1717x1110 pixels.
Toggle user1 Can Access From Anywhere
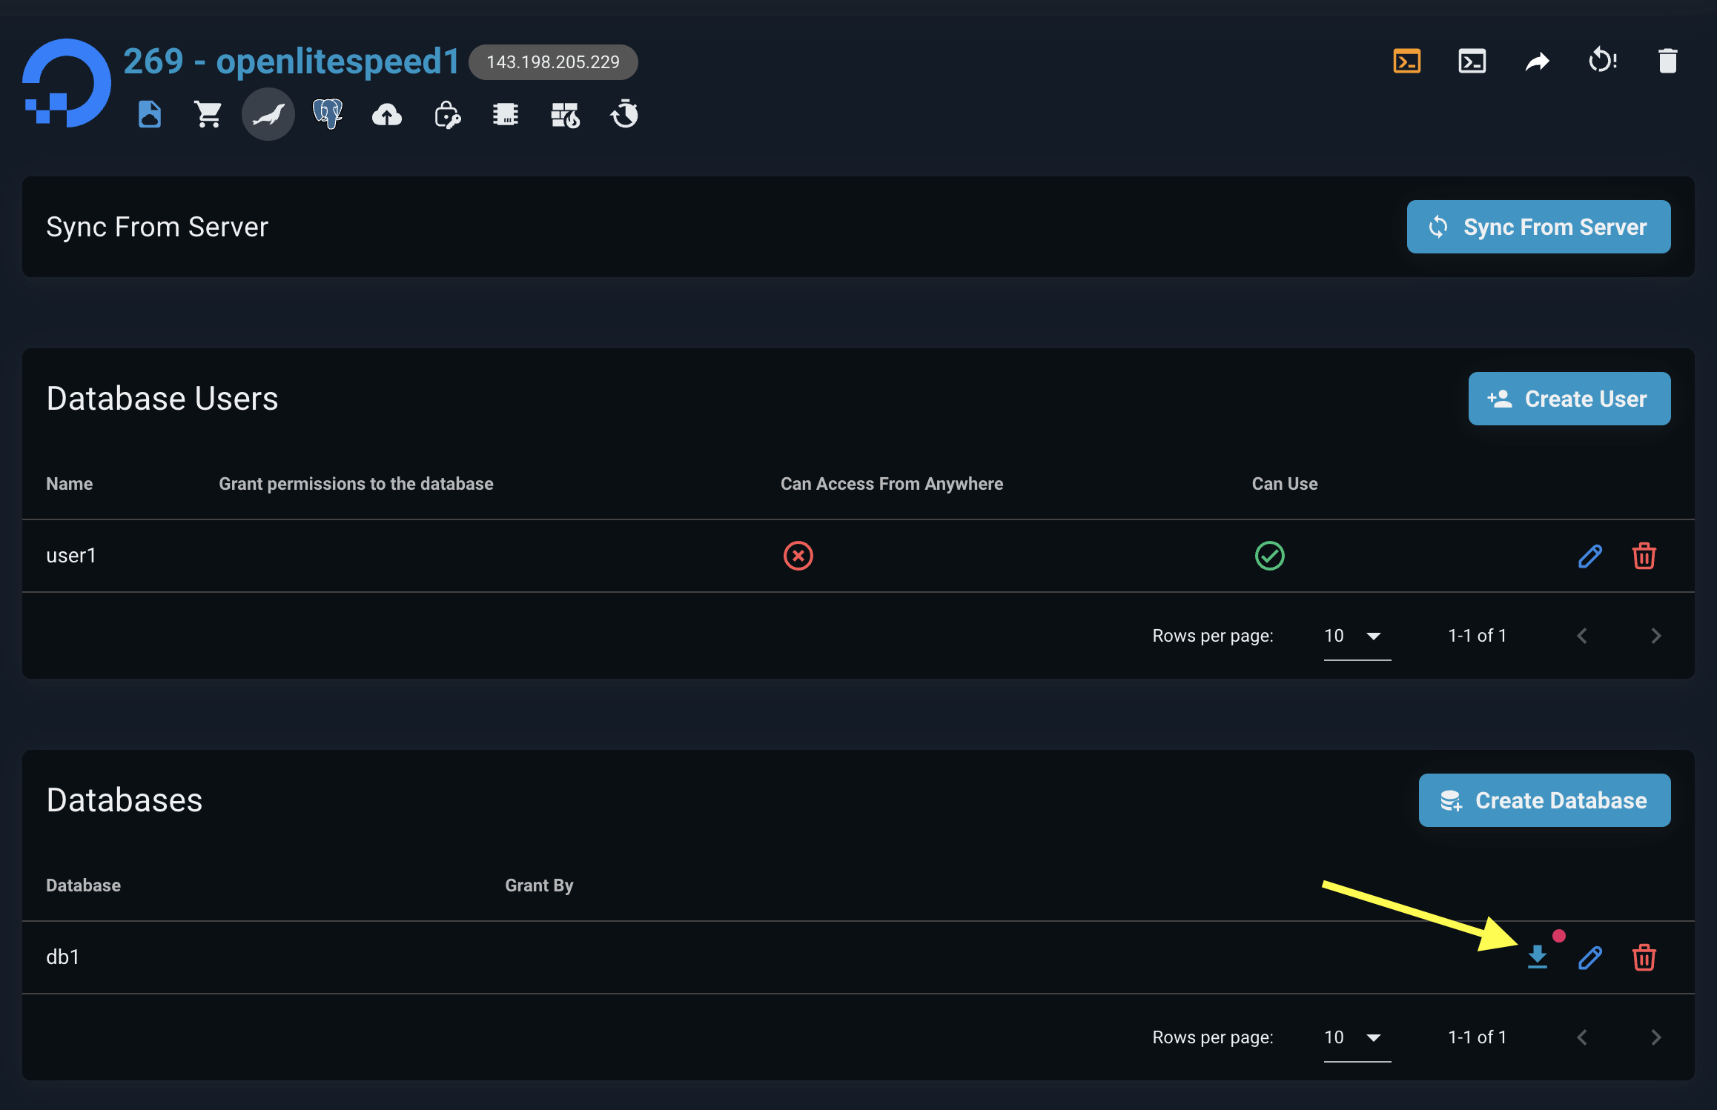(x=798, y=556)
